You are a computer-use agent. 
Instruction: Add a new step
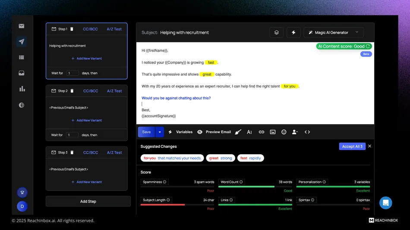pyautogui.click(x=88, y=201)
